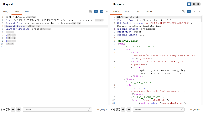This screenshot has width=203, height=114.
Task: Open search settings gear under Request
Action: point(8,110)
